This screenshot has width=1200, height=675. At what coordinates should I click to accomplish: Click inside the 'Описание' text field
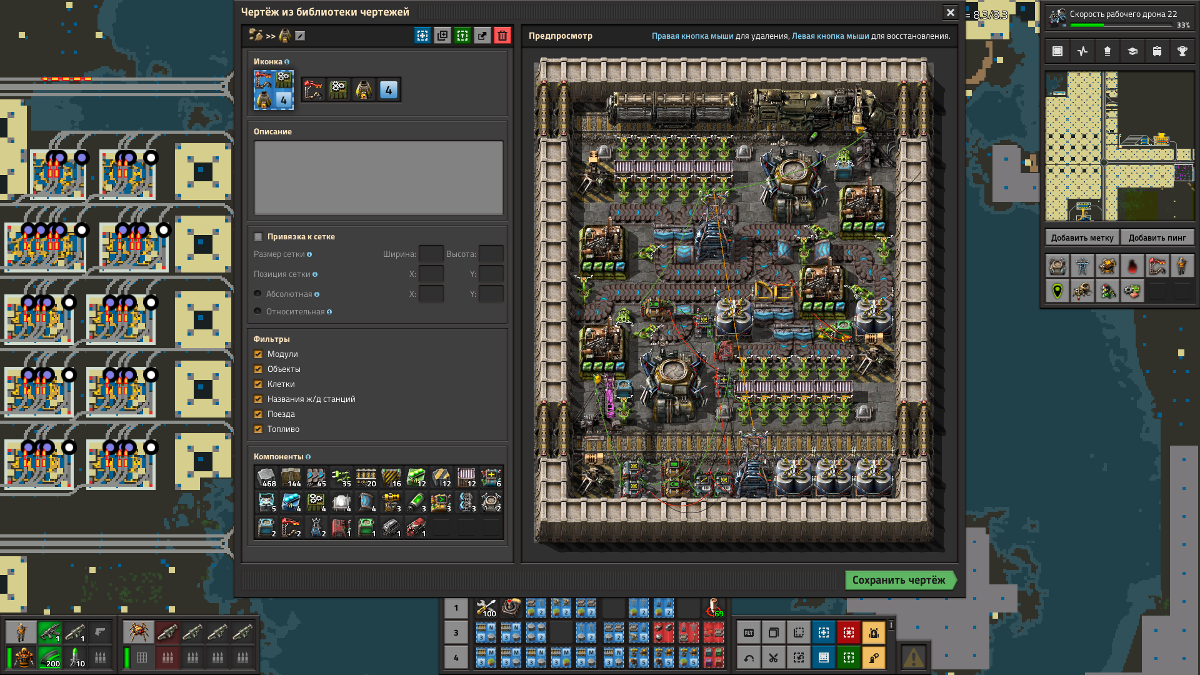pyautogui.click(x=378, y=177)
